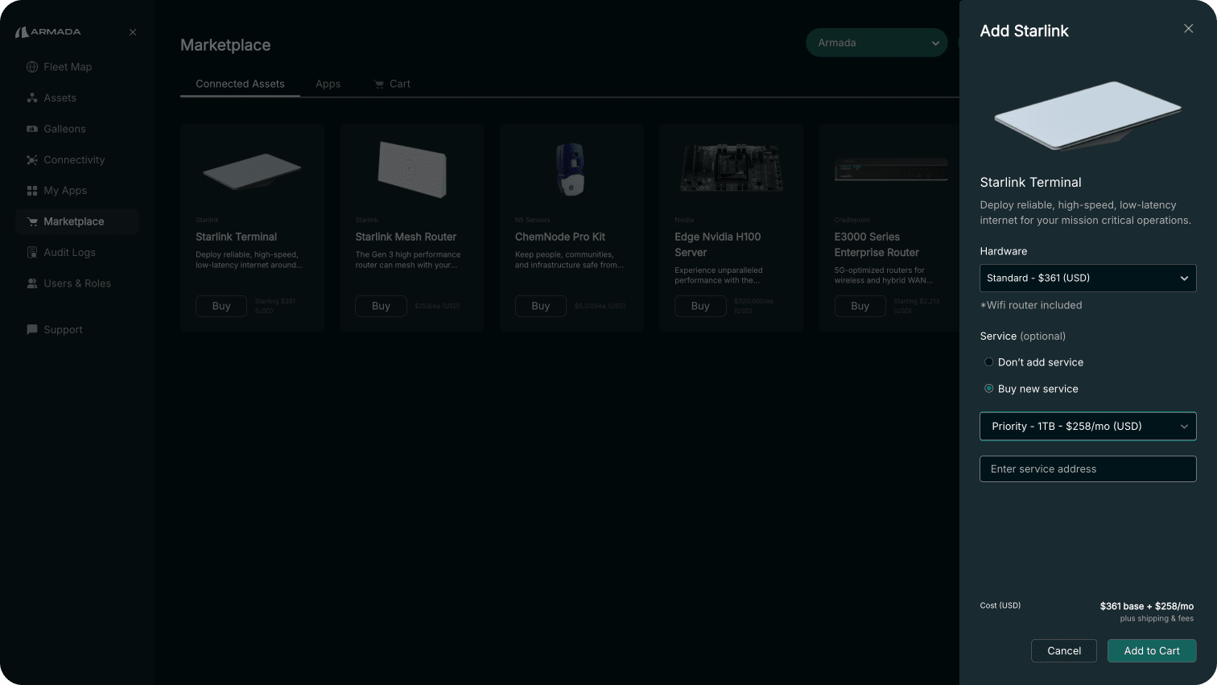Click the ChemNode Pro Kit title
The image size is (1217, 685).
560,237
